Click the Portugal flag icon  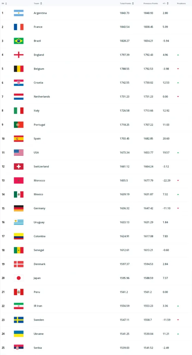pyautogui.click(x=19, y=124)
